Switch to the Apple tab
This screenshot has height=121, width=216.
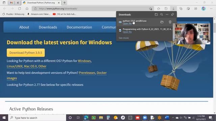(18, 3)
